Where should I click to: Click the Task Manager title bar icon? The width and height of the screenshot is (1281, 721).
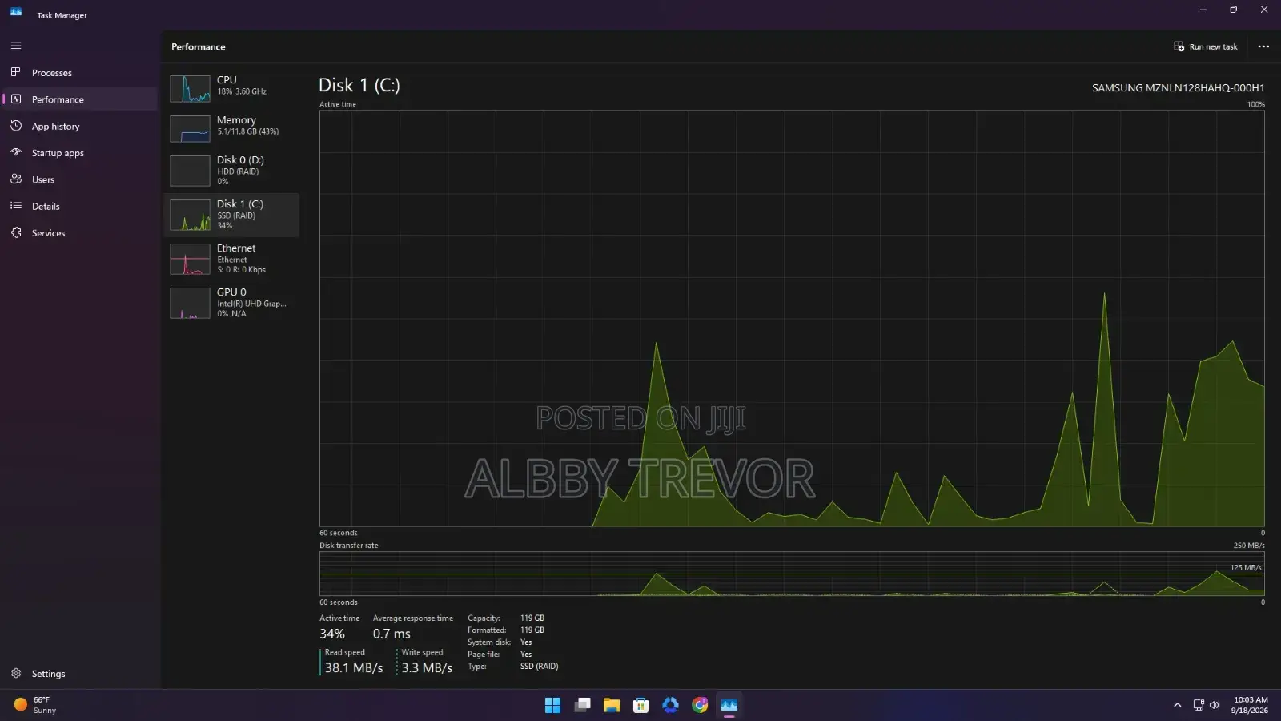16,12
